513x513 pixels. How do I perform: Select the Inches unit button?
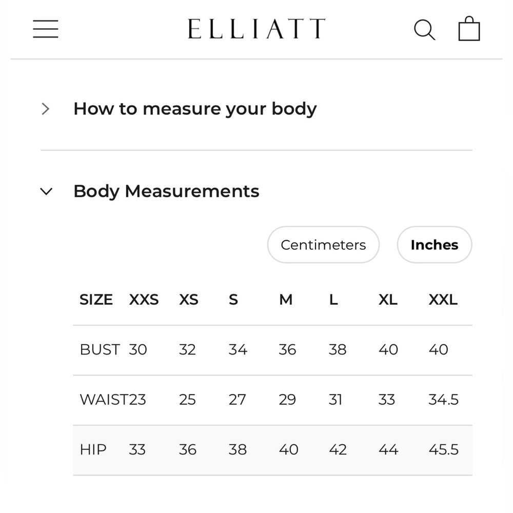click(x=435, y=245)
